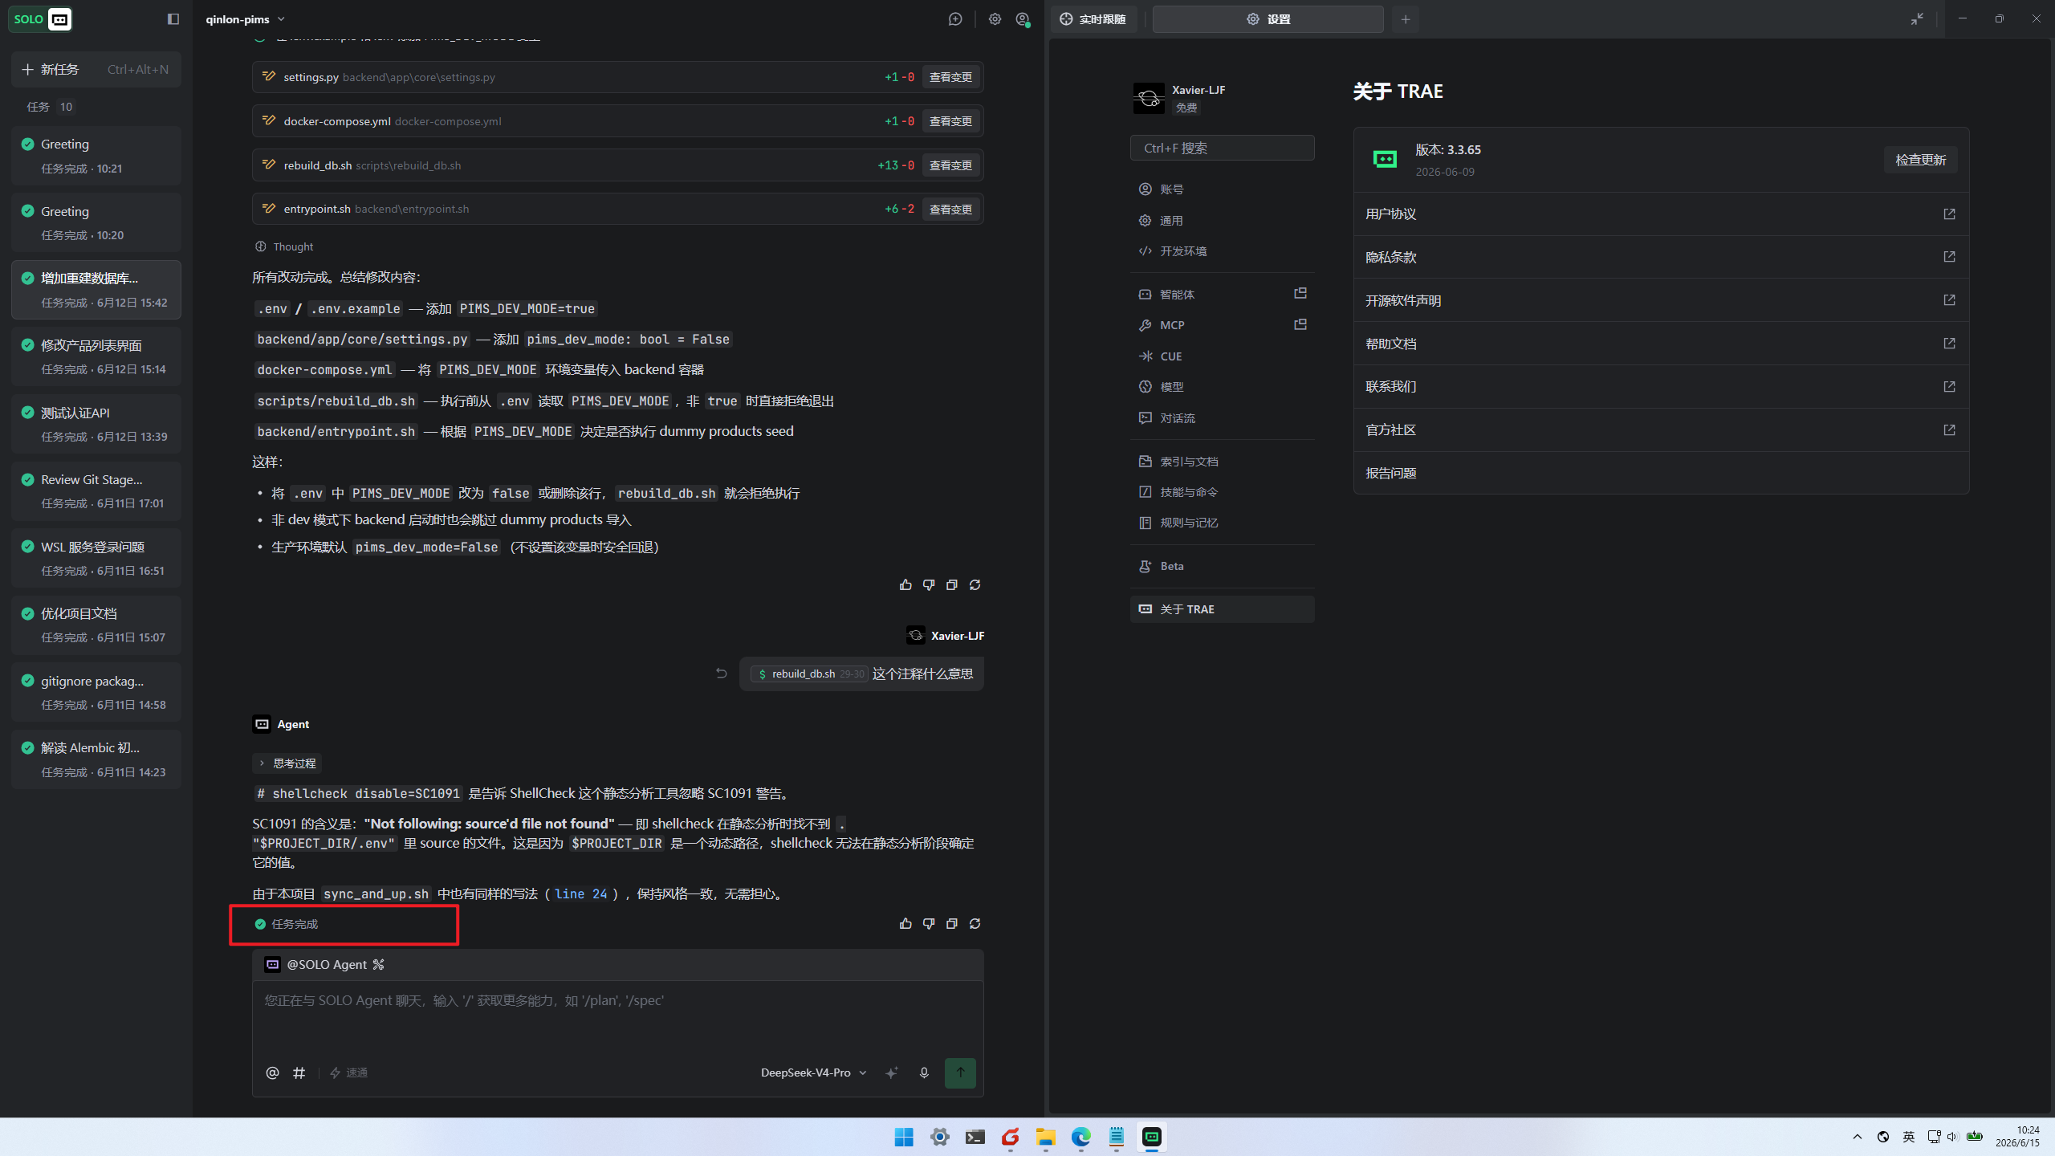Toggle the left sidebar panel icon
2055x1156 pixels.
click(x=173, y=19)
